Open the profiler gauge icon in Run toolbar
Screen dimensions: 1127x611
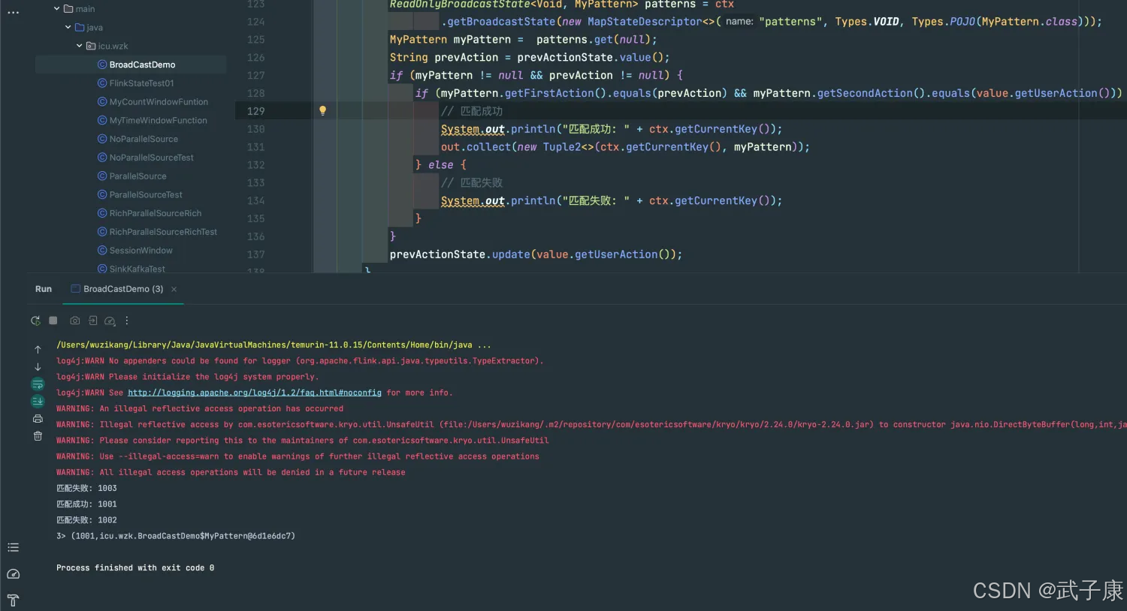[x=110, y=321]
